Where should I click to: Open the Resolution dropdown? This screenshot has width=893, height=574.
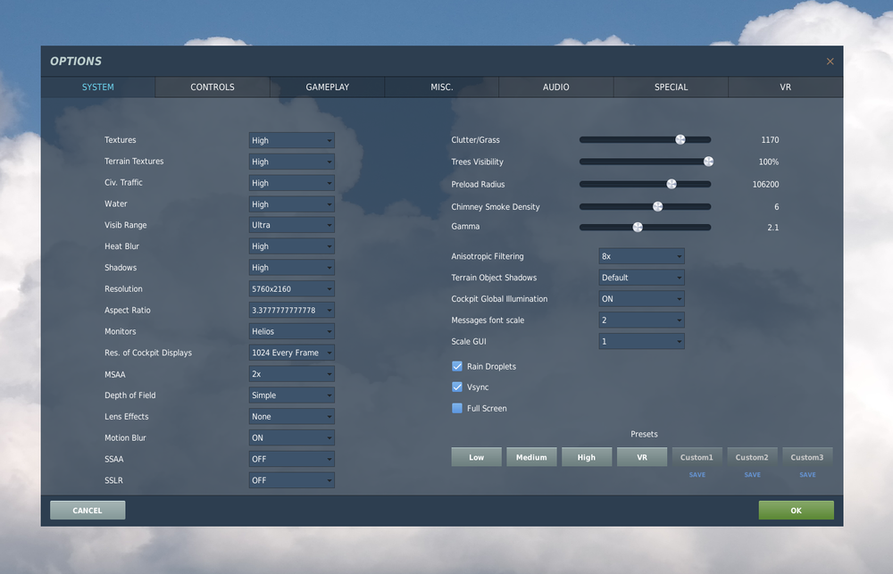tap(291, 288)
